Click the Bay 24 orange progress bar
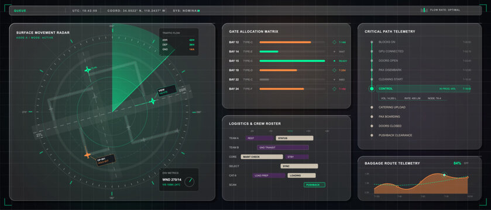Image resolution: width=491 pixels, height=210 pixels. [282, 89]
